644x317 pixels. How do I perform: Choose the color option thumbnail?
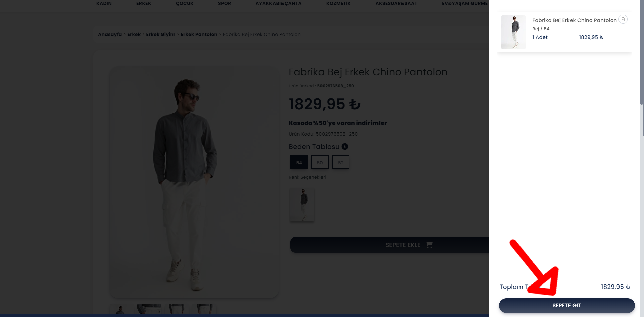302,204
